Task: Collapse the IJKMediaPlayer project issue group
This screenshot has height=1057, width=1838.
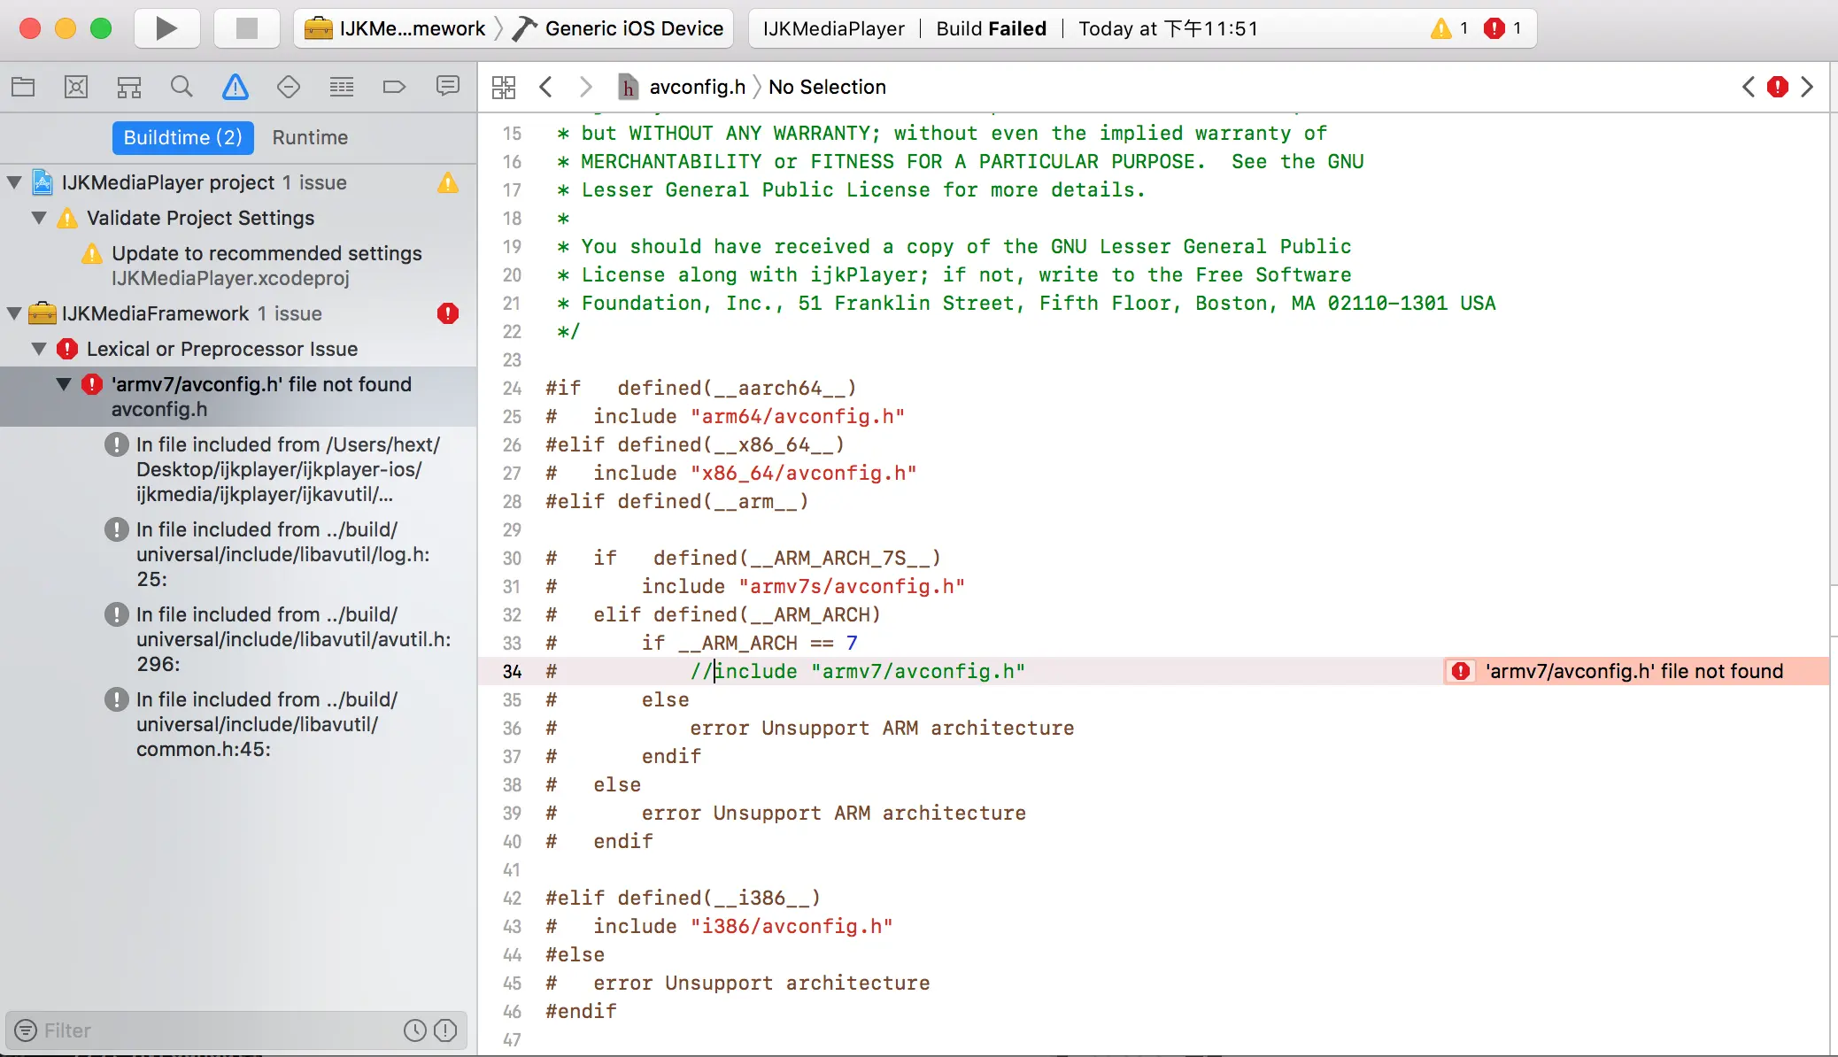Action: (14, 182)
